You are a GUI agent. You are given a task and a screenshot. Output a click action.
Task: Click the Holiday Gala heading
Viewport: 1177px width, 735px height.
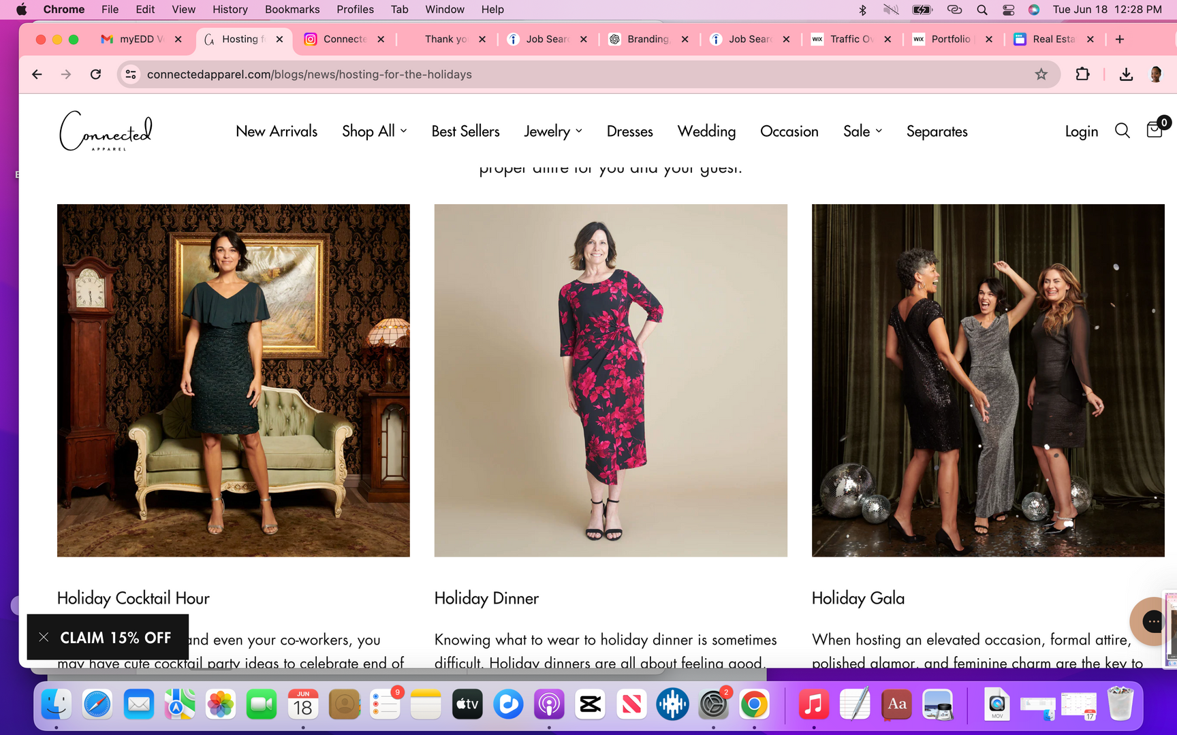click(858, 598)
